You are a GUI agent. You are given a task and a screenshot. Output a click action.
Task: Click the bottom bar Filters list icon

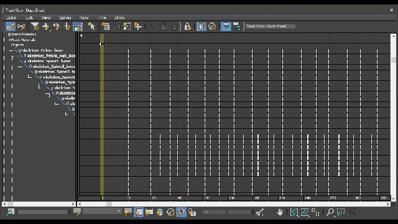click(77, 212)
